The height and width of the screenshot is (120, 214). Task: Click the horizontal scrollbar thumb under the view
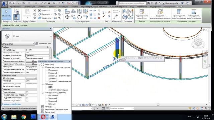coord(158,105)
